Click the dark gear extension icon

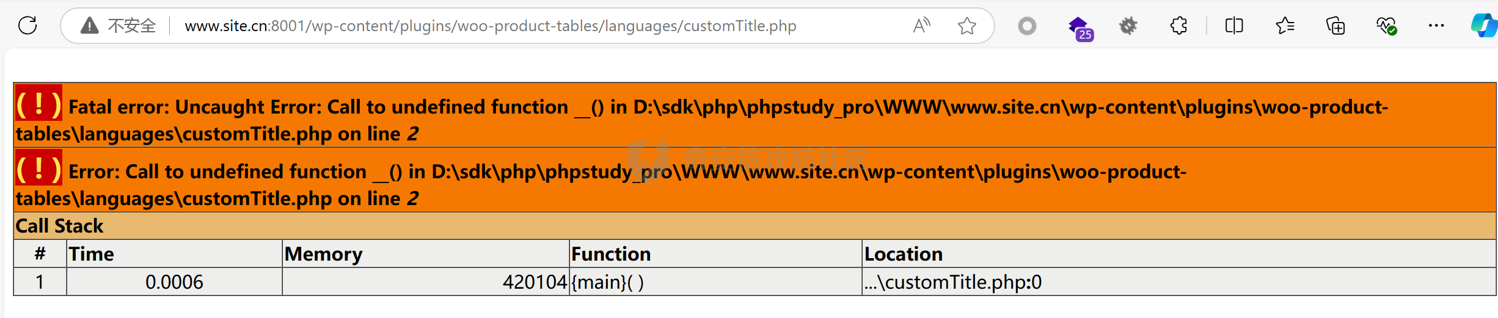click(x=1128, y=26)
